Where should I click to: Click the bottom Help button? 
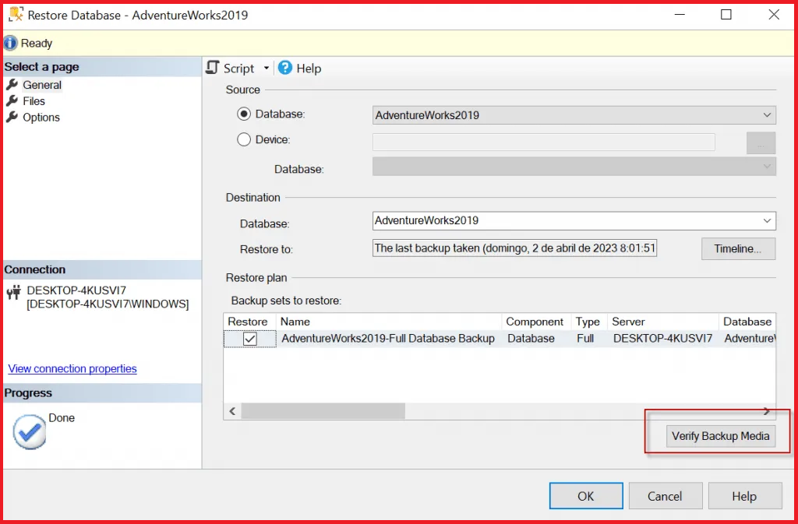(x=744, y=496)
